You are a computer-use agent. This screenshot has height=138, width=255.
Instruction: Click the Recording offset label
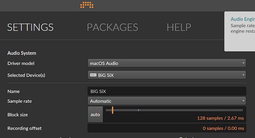click(x=24, y=128)
